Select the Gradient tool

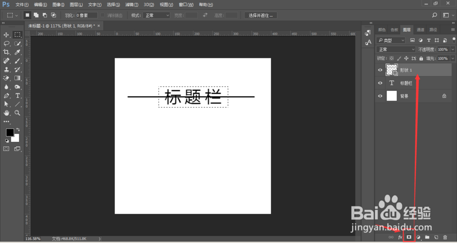click(x=17, y=78)
